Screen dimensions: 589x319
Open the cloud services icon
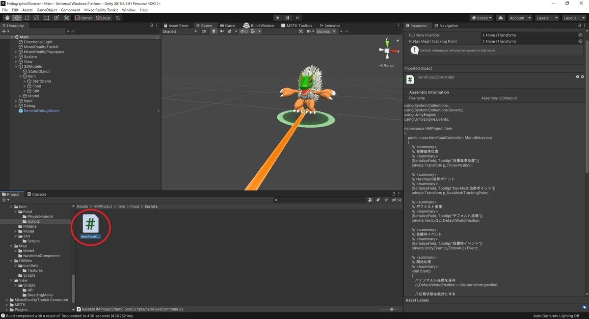click(x=500, y=18)
